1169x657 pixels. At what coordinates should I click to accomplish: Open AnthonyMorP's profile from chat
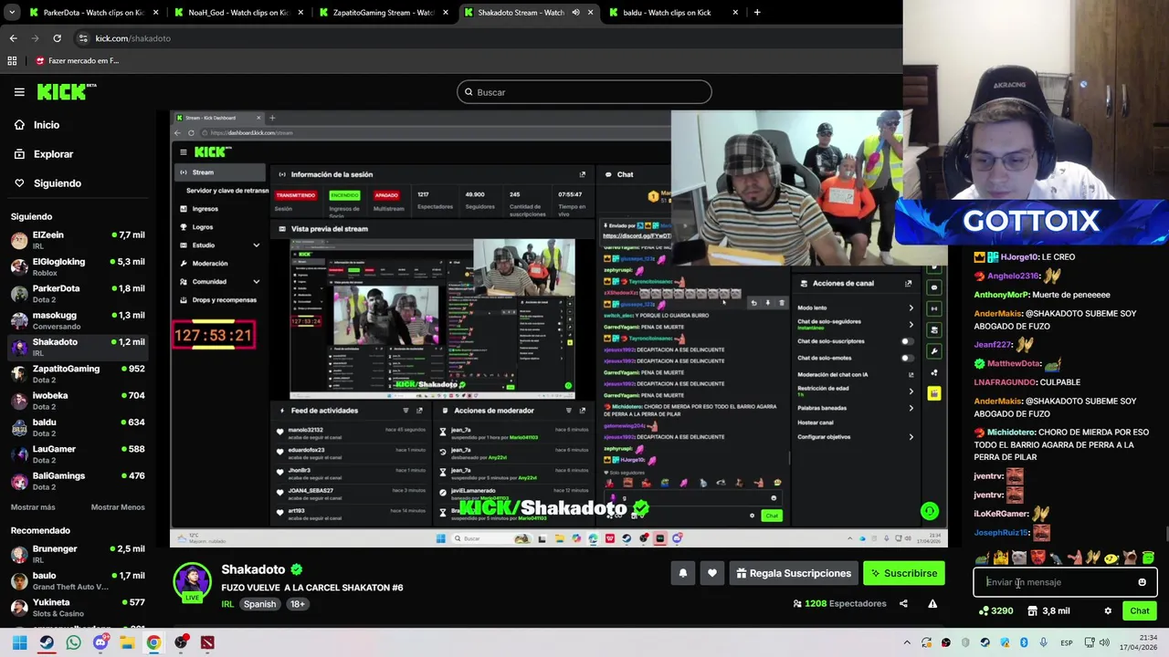click(1001, 295)
